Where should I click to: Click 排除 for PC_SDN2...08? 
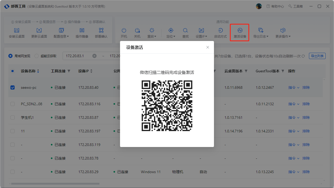(306, 104)
